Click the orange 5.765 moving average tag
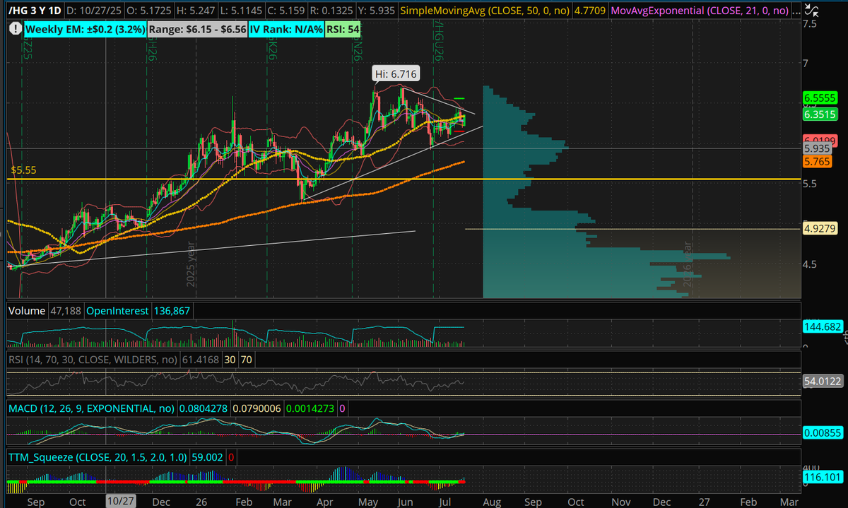Screen dimensions: 848x508 (x=818, y=162)
